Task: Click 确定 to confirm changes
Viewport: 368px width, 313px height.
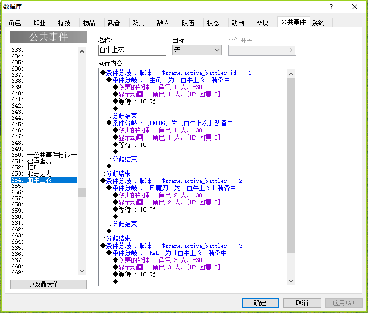Action: (260, 303)
